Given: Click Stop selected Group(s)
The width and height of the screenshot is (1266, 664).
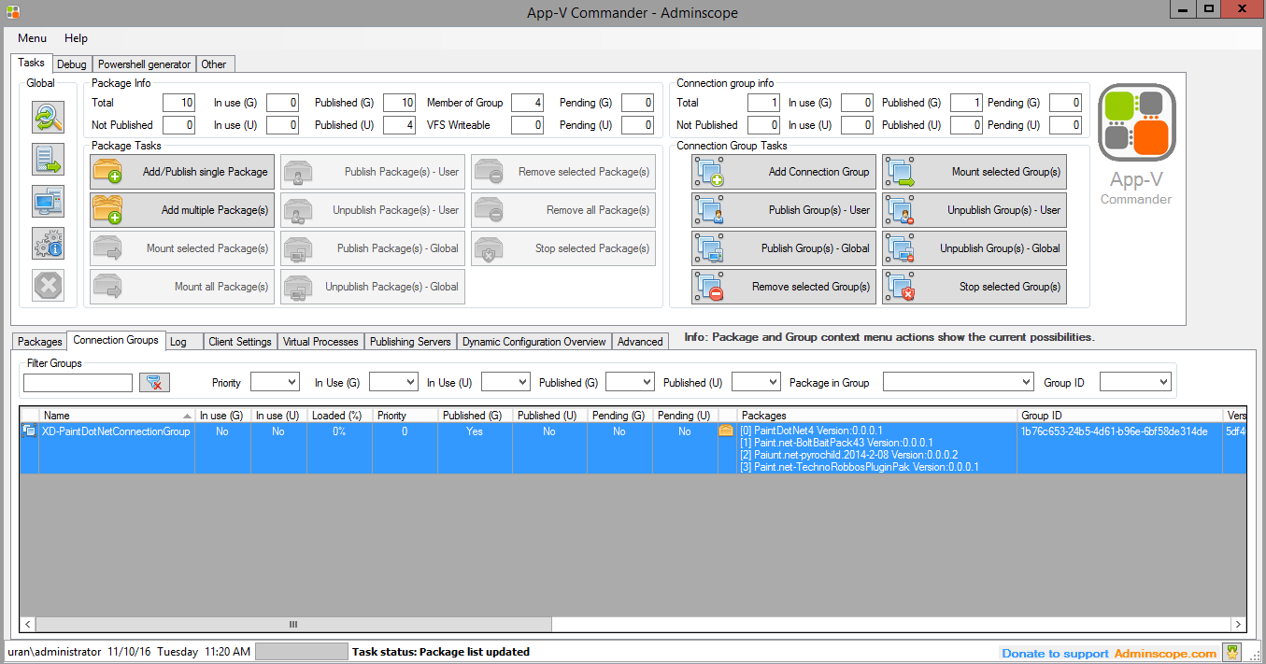Looking at the screenshot, I should click(x=974, y=287).
